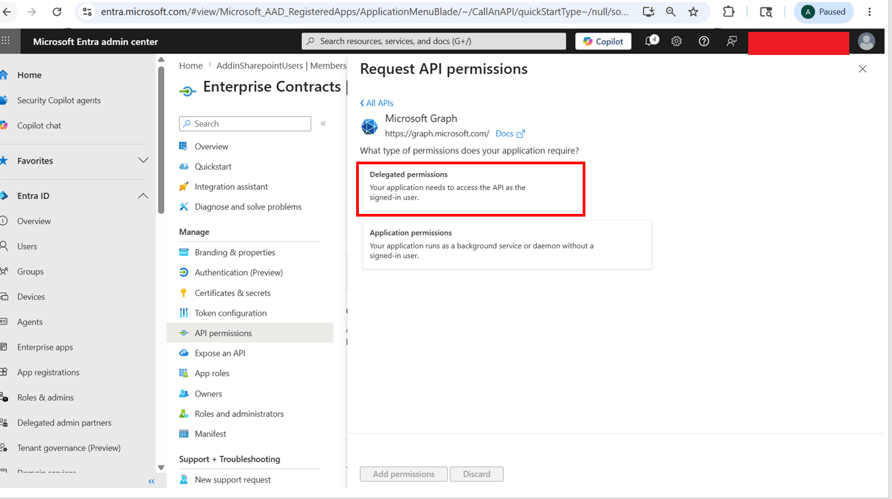Click the Copilot button

coord(604,41)
